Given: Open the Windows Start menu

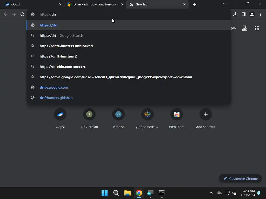Looking at the screenshot, I should (104, 193).
